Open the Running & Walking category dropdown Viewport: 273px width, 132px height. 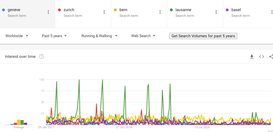(x=99, y=36)
